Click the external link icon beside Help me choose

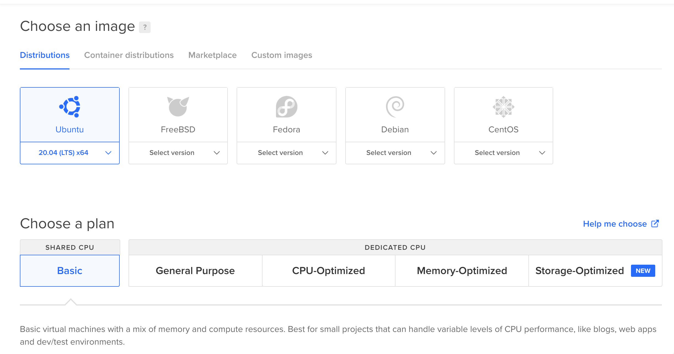pyautogui.click(x=655, y=224)
